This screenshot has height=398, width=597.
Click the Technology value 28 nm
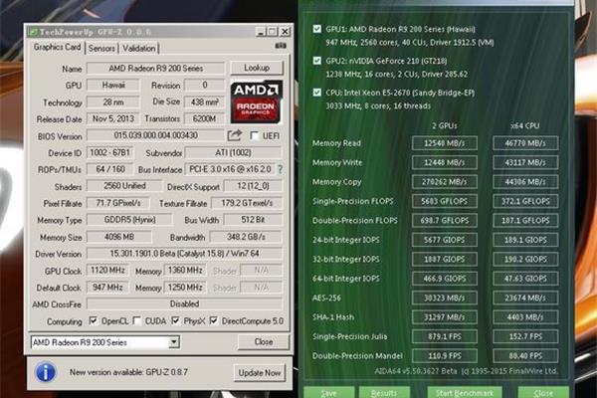113,102
